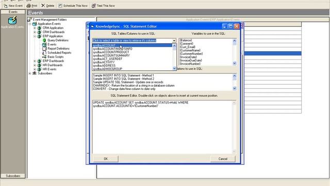Select the {CustomerName} variable
Screen dimensions: 330x186
[190, 51]
